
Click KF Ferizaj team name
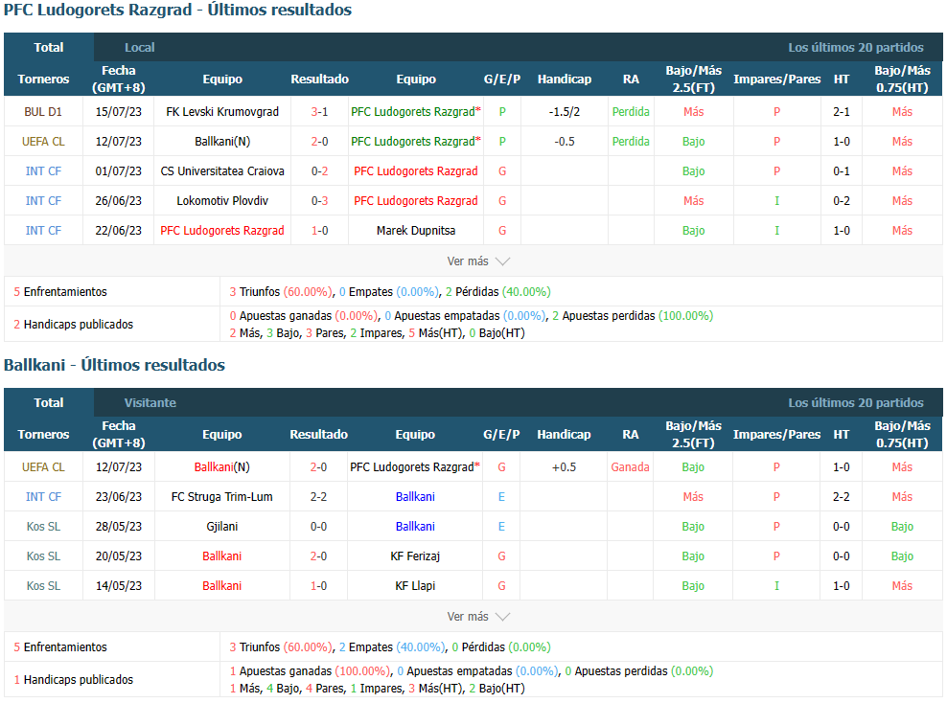415,556
